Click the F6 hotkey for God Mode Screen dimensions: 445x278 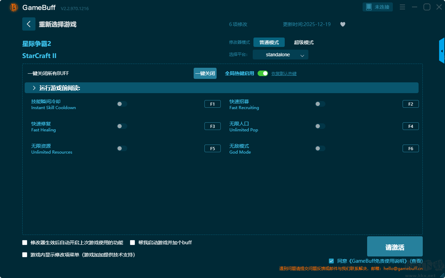[x=411, y=148]
